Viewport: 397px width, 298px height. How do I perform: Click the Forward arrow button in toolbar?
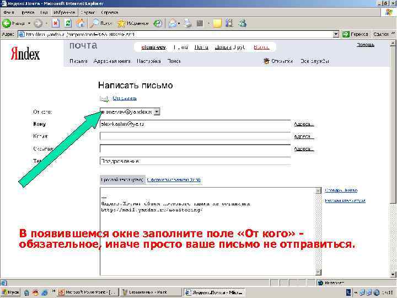click(38, 24)
